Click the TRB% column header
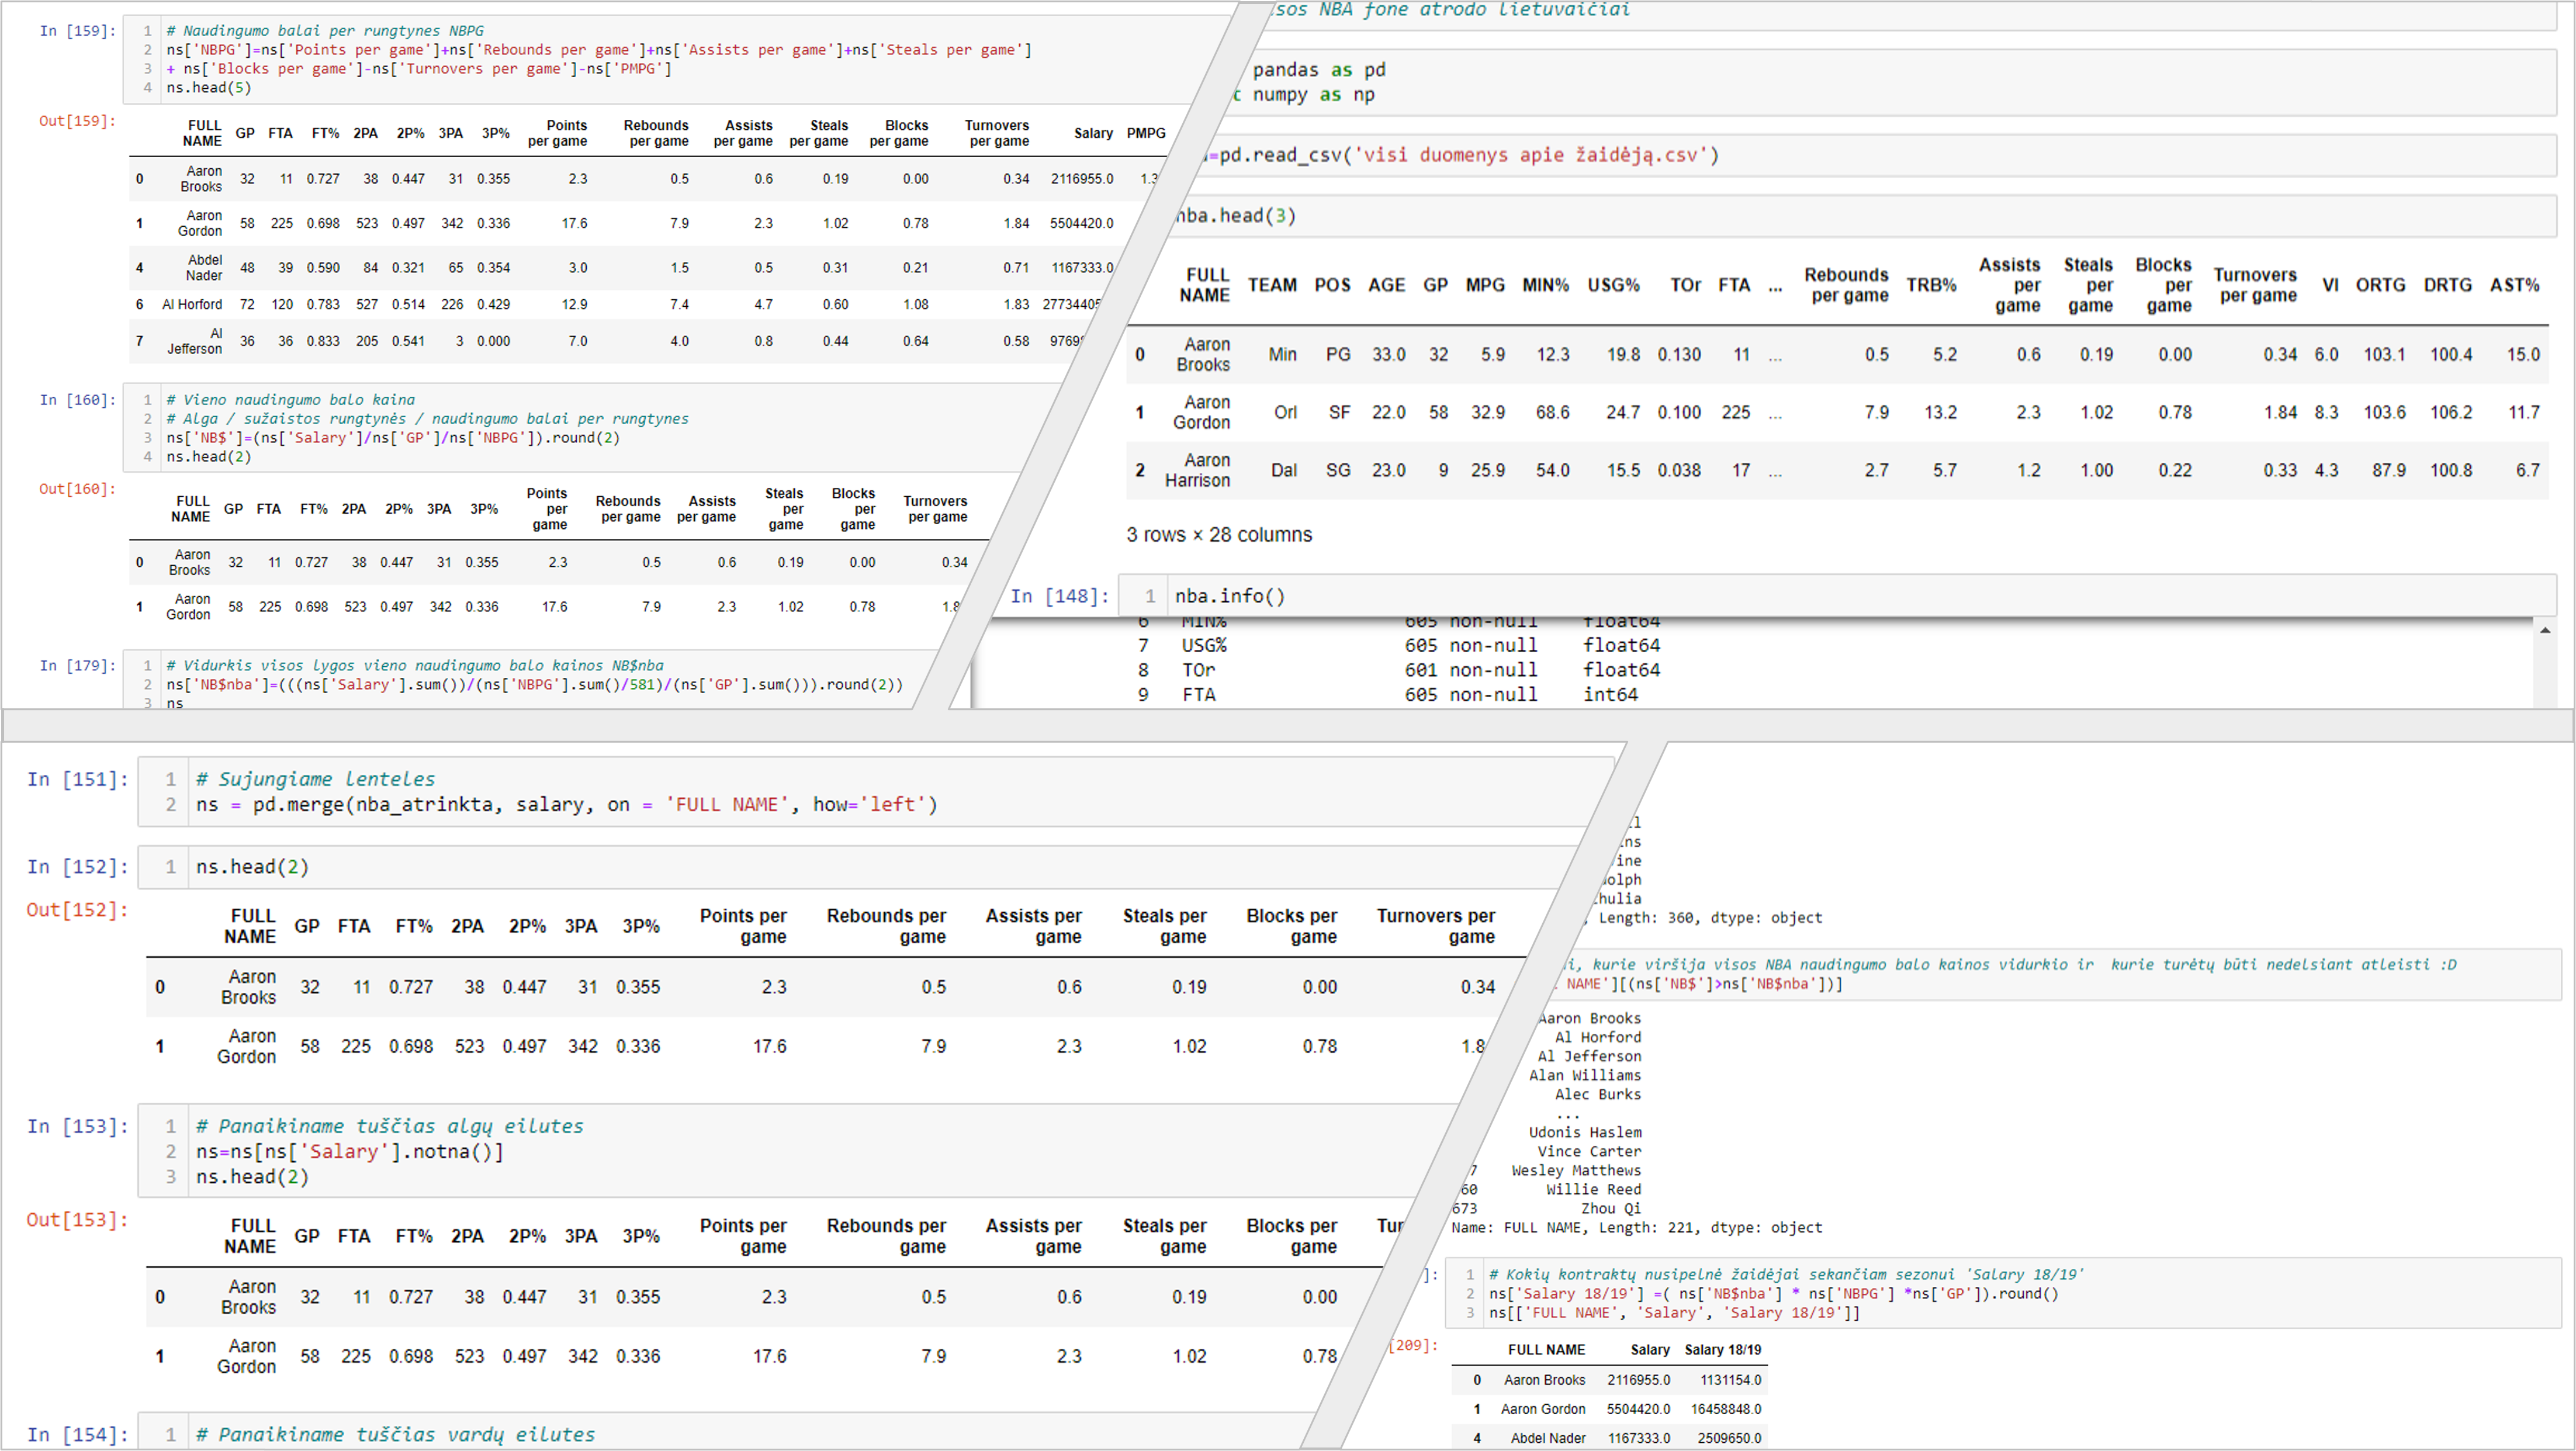This screenshot has width=2576, height=1451. pos(1931,285)
